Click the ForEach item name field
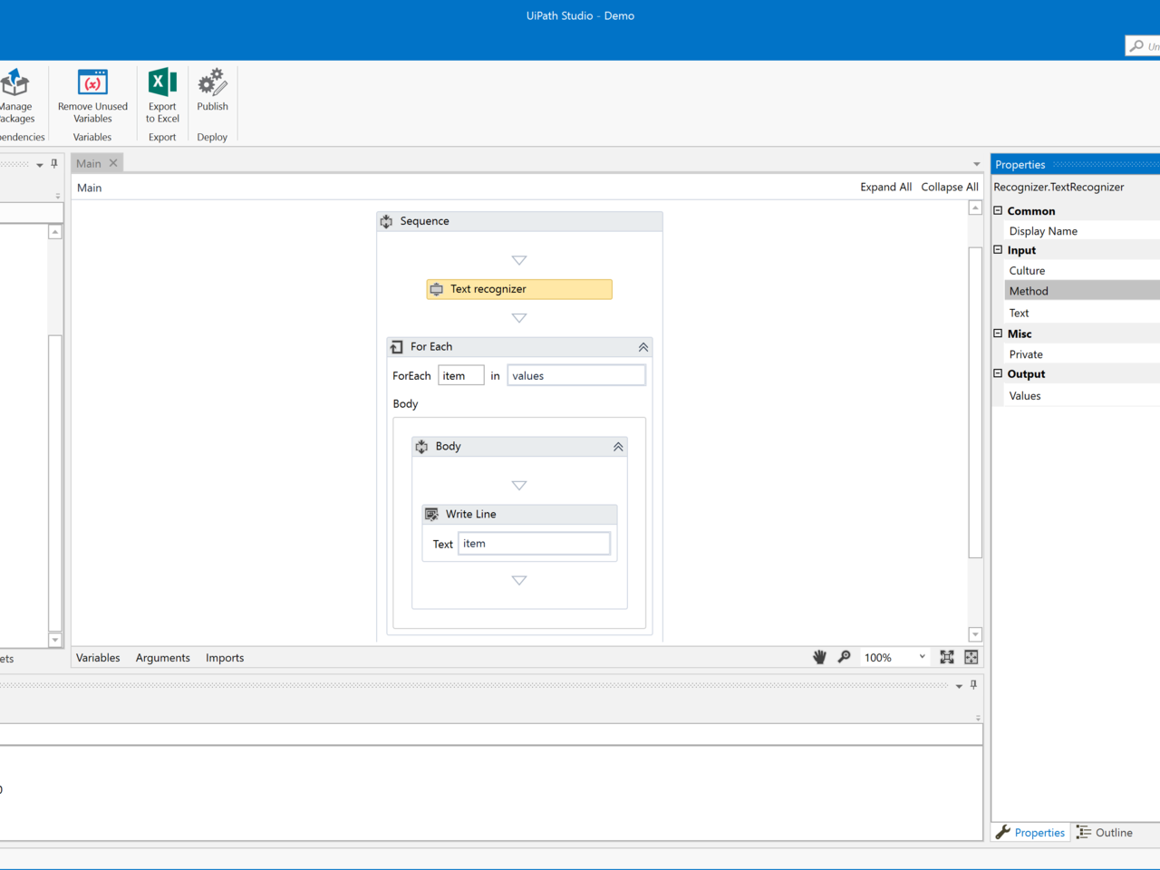The image size is (1160, 870). [x=461, y=375]
